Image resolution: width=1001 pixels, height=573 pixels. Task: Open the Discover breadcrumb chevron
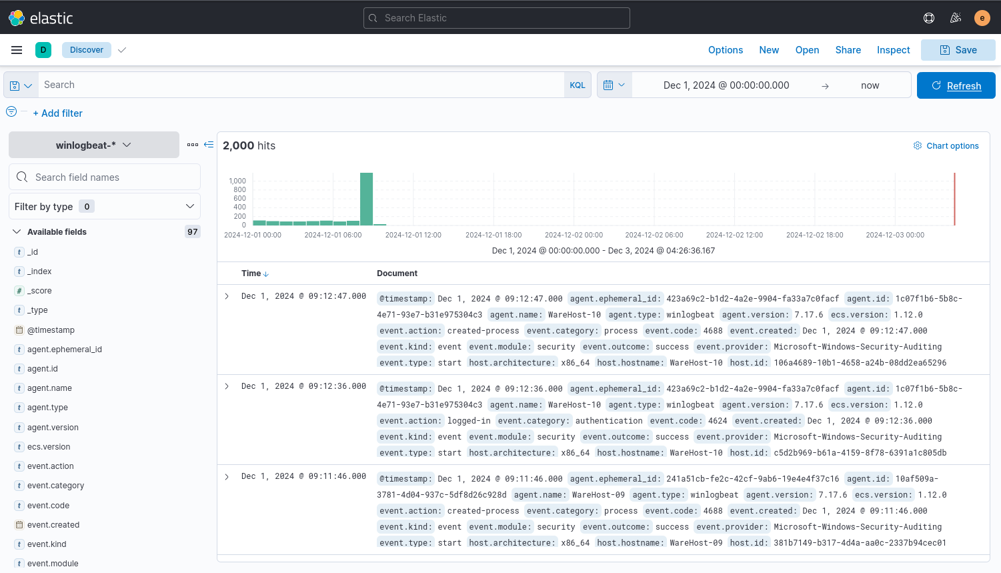coord(122,50)
